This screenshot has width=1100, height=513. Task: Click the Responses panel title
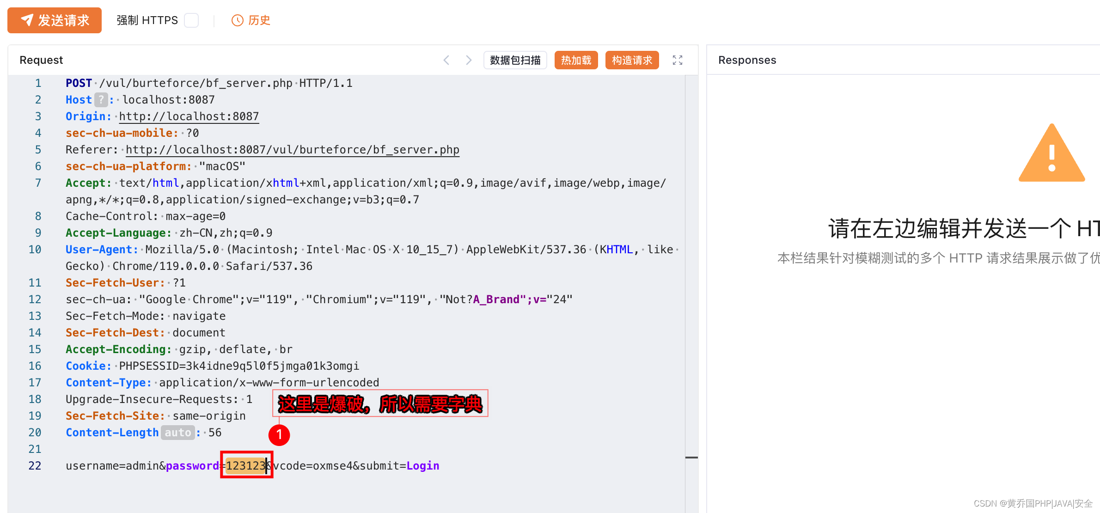click(x=747, y=60)
